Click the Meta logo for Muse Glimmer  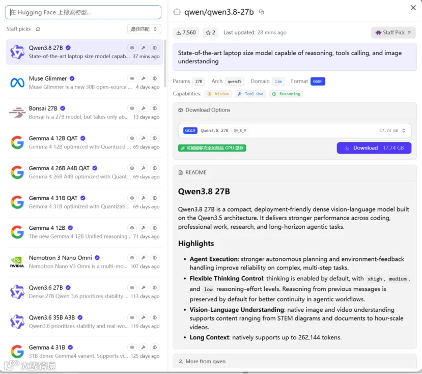[x=17, y=83]
